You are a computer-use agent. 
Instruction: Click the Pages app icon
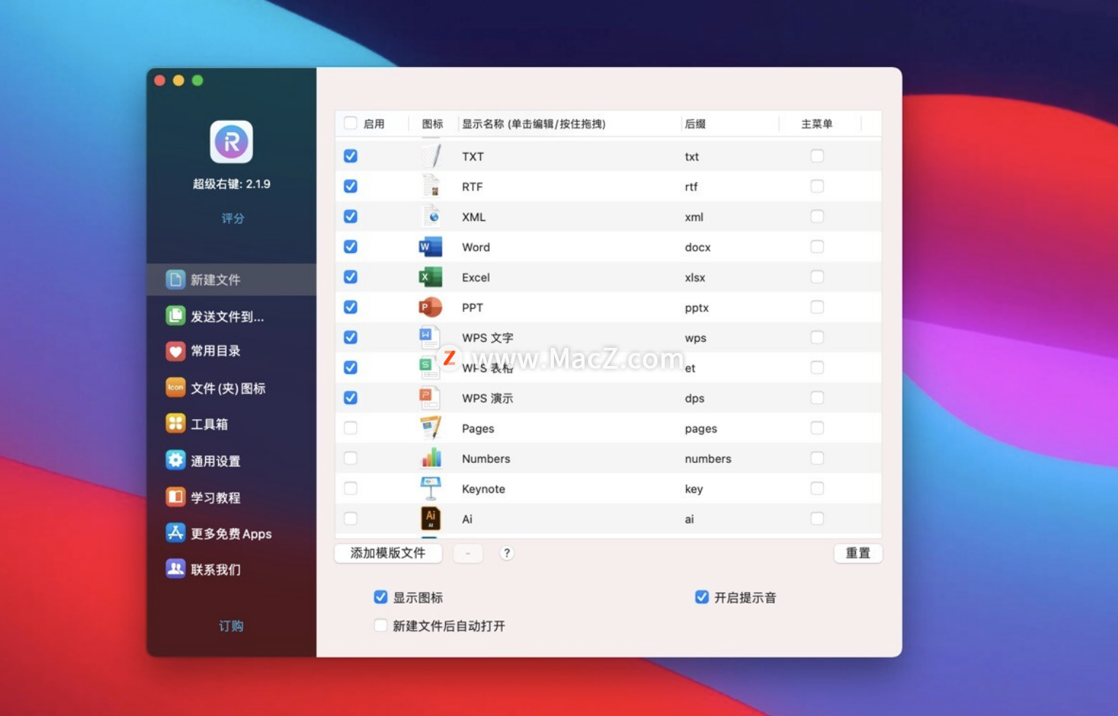(431, 427)
